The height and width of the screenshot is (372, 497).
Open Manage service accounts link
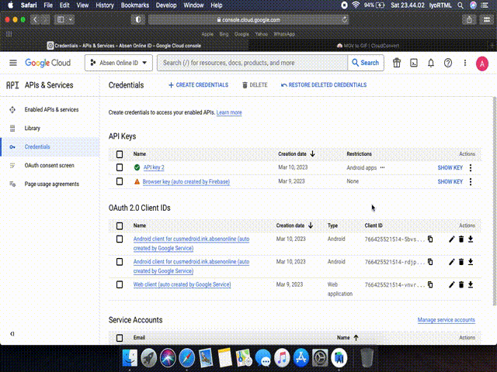coord(446,320)
